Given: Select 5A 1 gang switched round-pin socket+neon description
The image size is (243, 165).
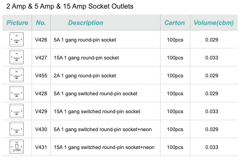Looking at the screenshot, I should click(x=103, y=130).
